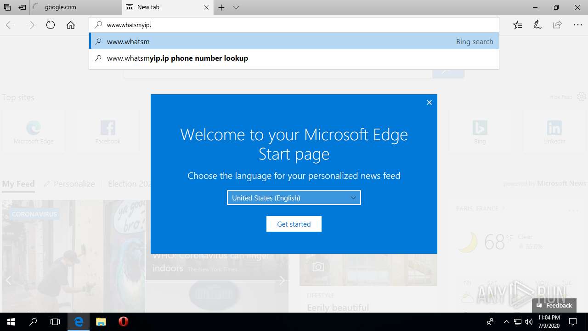Open the Favorites star icon
This screenshot has width=588, height=331.
(x=518, y=25)
